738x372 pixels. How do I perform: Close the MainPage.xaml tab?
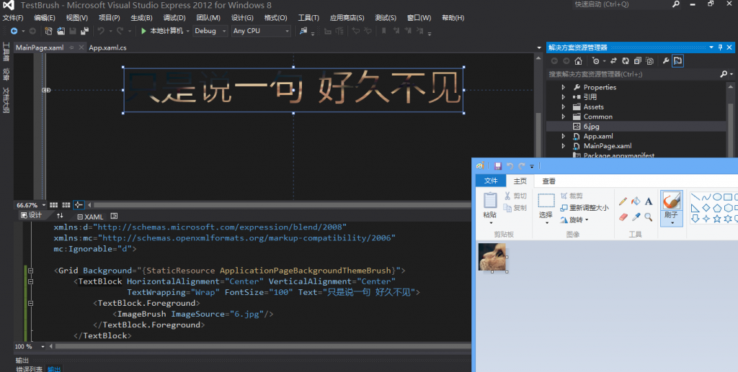pos(81,47)
